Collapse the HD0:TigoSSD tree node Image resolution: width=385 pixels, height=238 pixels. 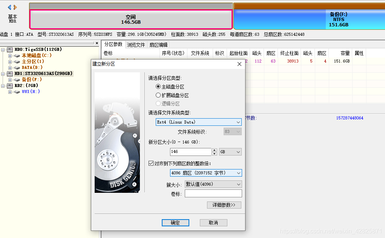(3, 50)
